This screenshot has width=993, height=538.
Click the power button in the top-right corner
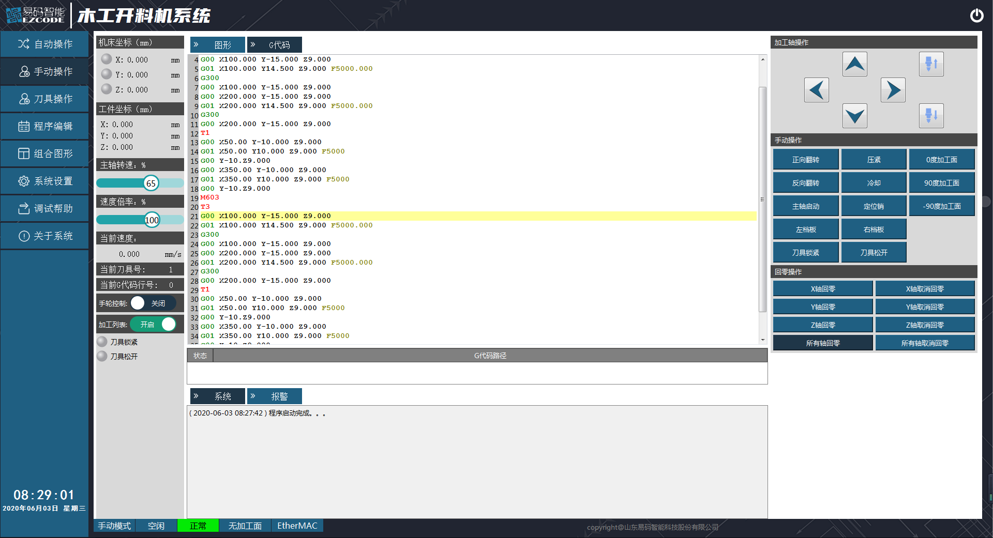(x=976, y=16)
